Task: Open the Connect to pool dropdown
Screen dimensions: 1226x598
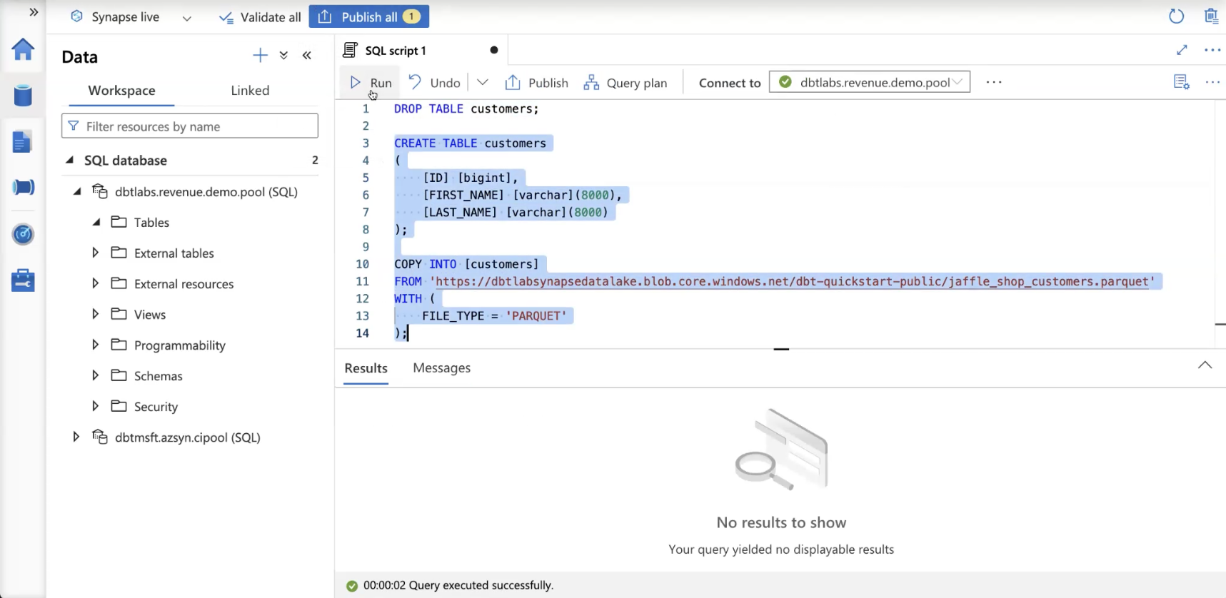Action: click(x=869, y=82)
